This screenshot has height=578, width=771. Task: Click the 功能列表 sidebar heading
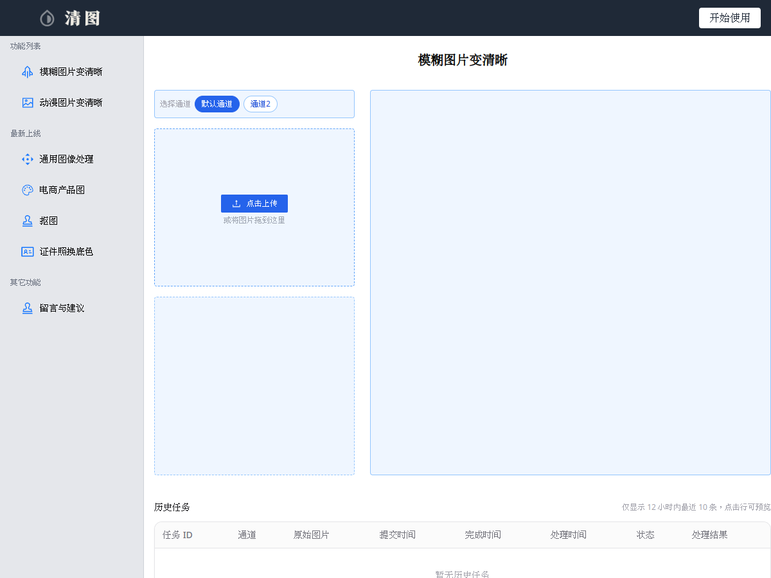pos(26,46)
